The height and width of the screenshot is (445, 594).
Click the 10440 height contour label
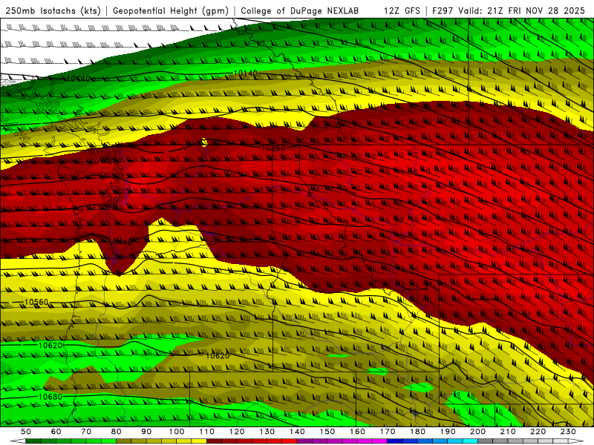coord(120,242)
